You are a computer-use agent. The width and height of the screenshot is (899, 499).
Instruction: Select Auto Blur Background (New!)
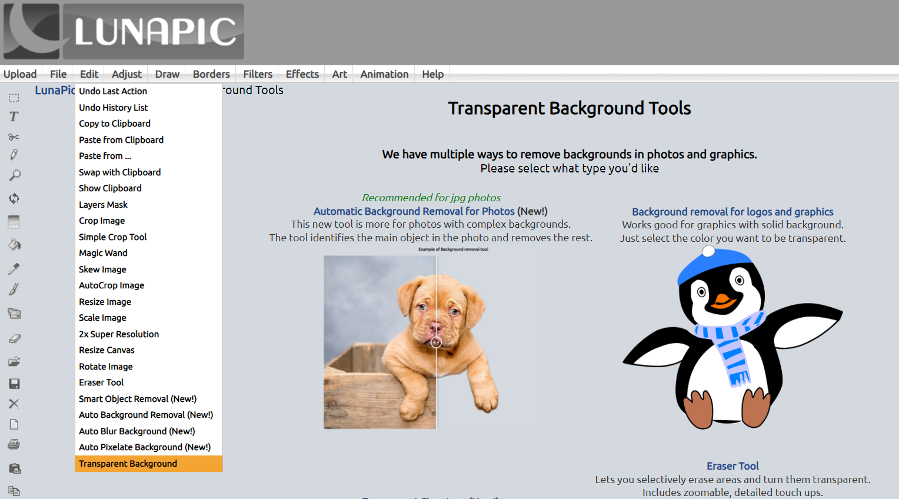pyautogui.click(x=149, y=431)
